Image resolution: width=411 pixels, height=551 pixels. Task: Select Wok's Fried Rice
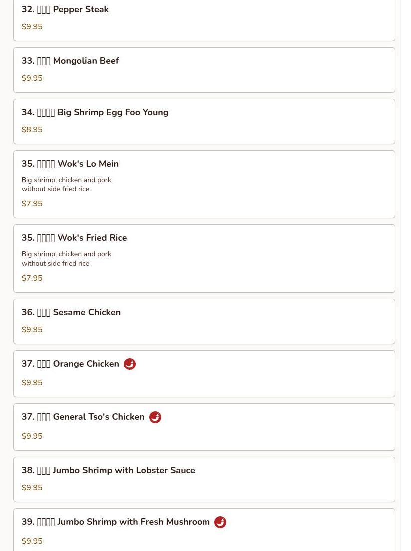tap(74, 238)
